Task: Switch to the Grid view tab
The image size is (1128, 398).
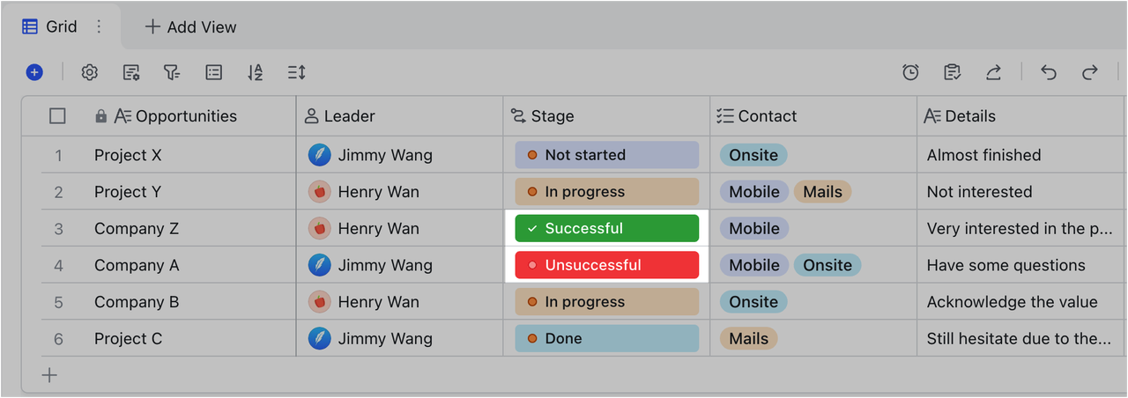Action: [50, 26]
